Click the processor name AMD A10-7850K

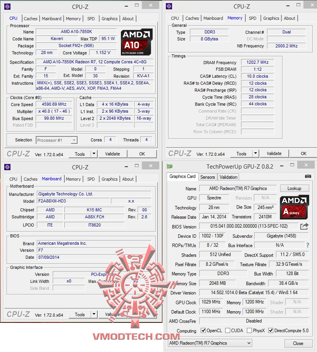pos(76,31)
